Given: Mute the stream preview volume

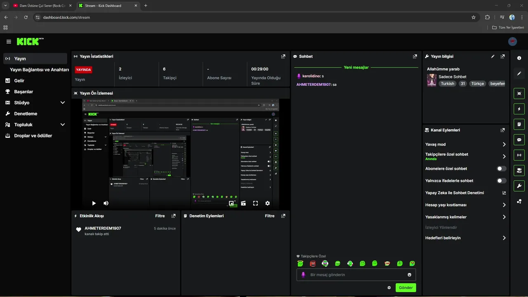Looking at the screenshot, I should pos(106,203).
